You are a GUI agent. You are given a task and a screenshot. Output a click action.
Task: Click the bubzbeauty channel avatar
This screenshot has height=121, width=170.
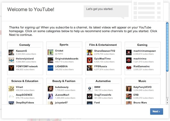click(x=50, y=88)
